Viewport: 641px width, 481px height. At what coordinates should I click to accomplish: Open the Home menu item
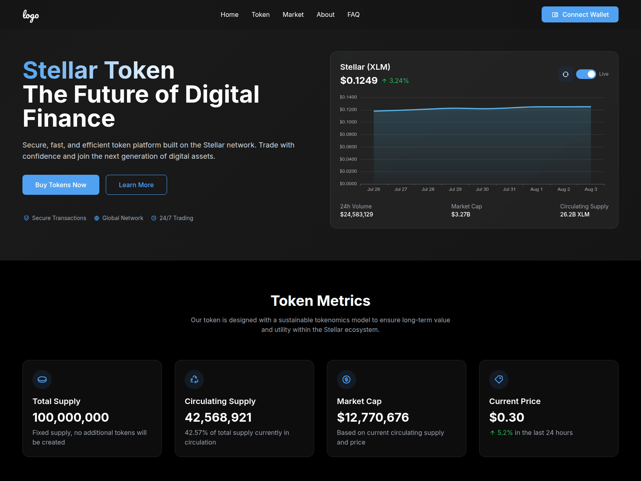pos(230,14)
